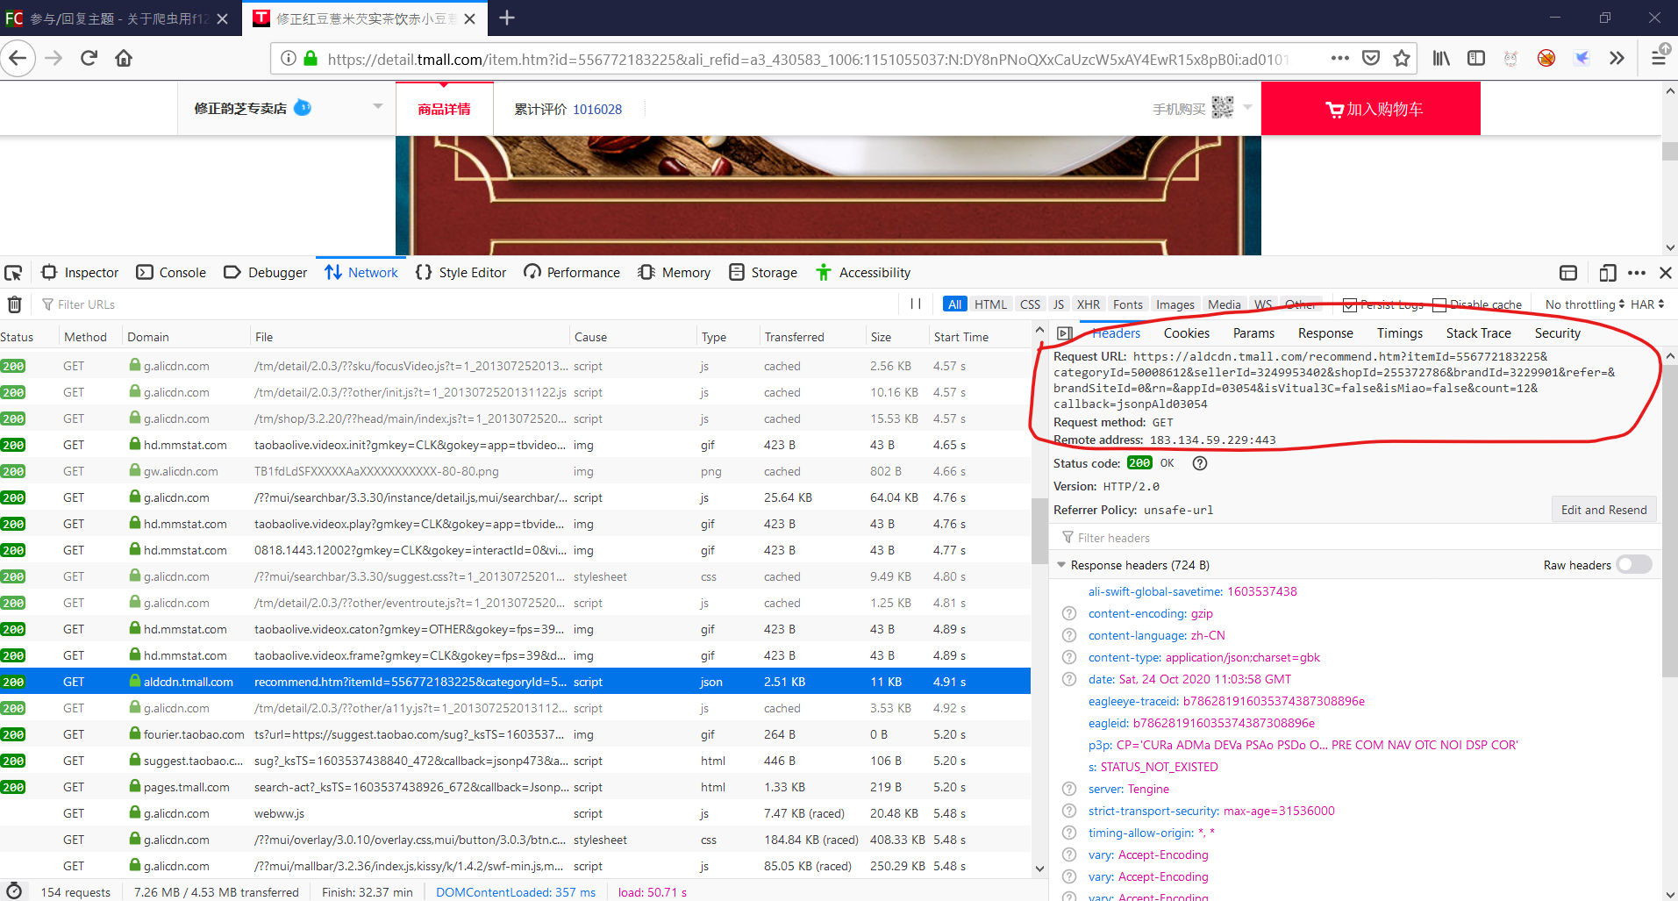This screenshot has width=1678, height=901.
Task: Click the QR code for mobile purchase
Action: [1223, 107]
